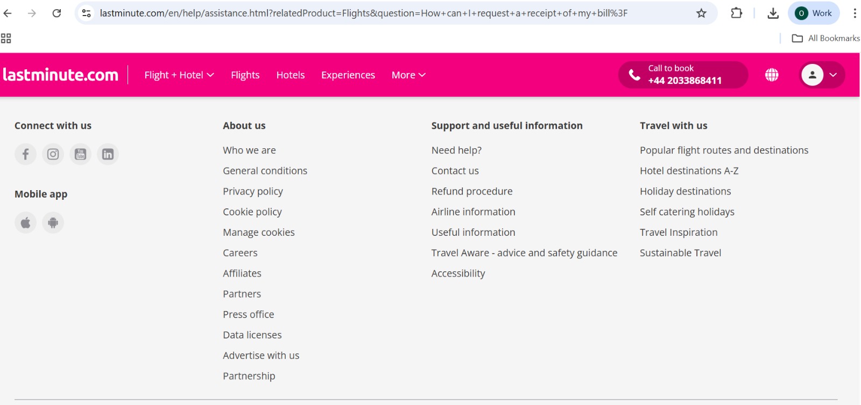Viewport: 861px width, 405px height.
Task: Open the Privacy policy link
Action: pyautogui.click(x=252, y=192)
